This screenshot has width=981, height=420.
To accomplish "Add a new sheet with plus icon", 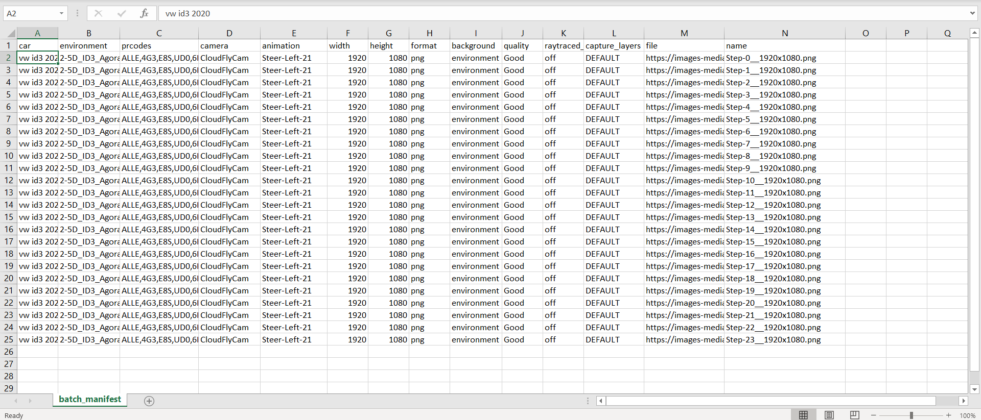I will 149,401.
